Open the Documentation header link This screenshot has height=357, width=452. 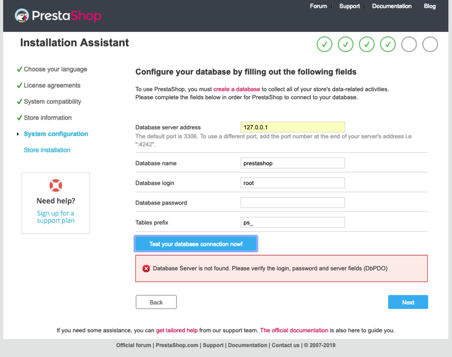pyautogui.click(x=391, y=6)
